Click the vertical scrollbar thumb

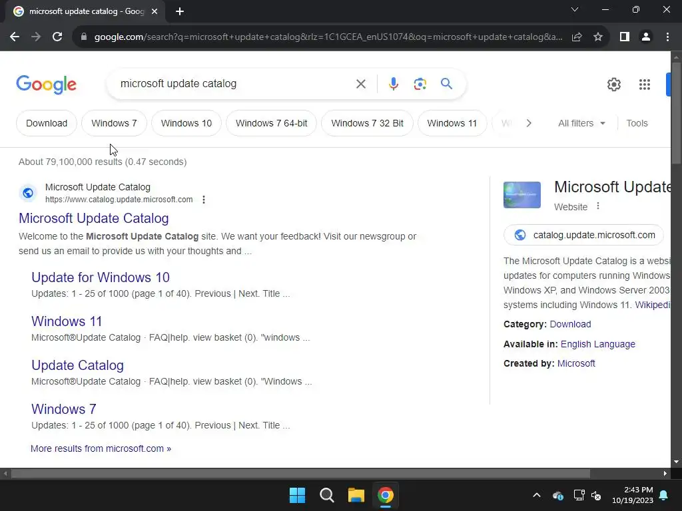tap(676, 113)
